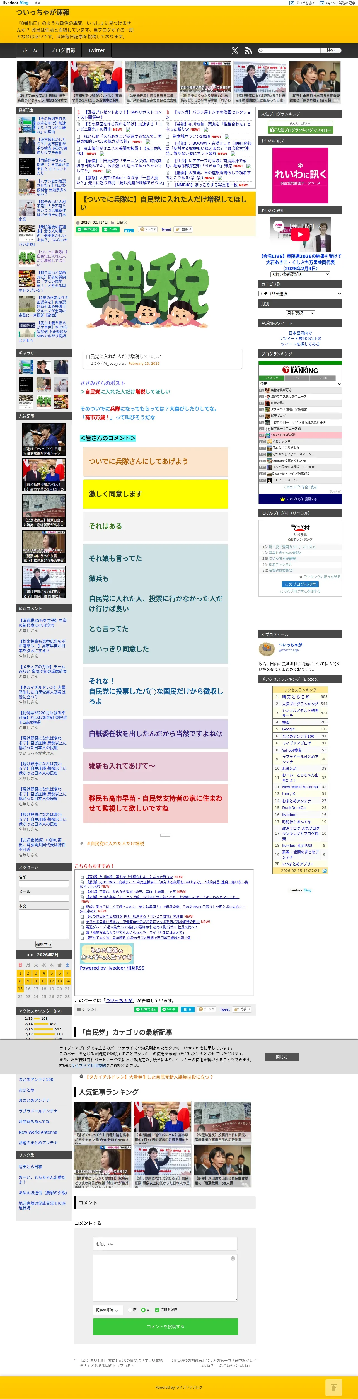Click '閉じる' on the cookie banner
Screen dimensions: 358x1399
(x=281, y=1057)
